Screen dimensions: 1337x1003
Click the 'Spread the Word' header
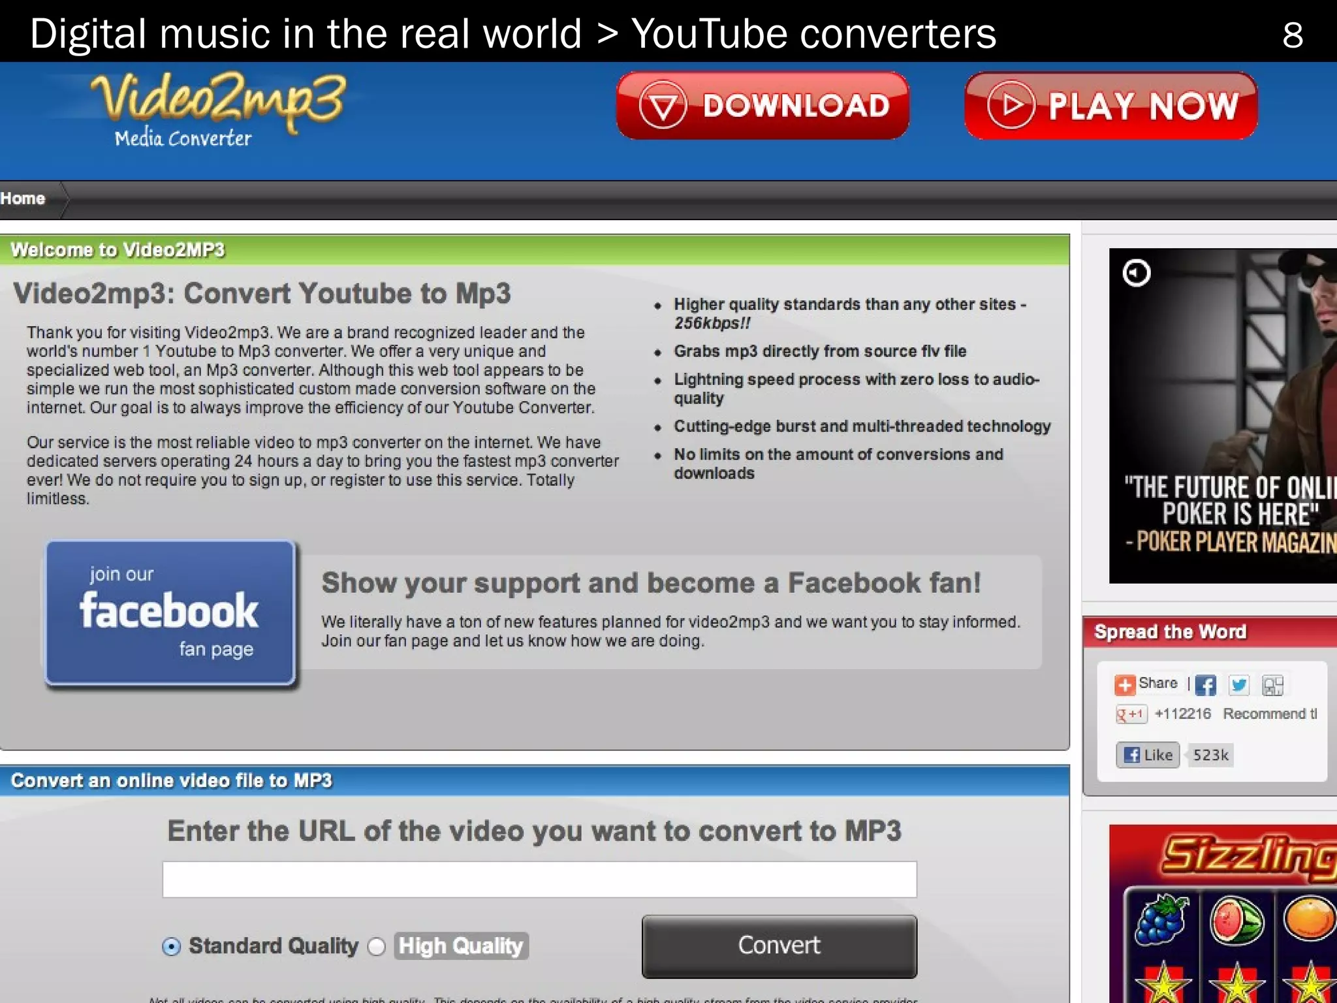(1210, 631)
